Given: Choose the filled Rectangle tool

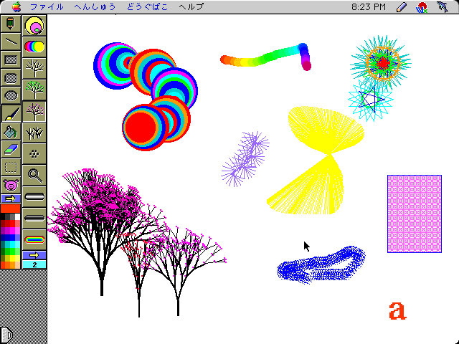Looking at the screenshot, I should (x=11, y=60).
